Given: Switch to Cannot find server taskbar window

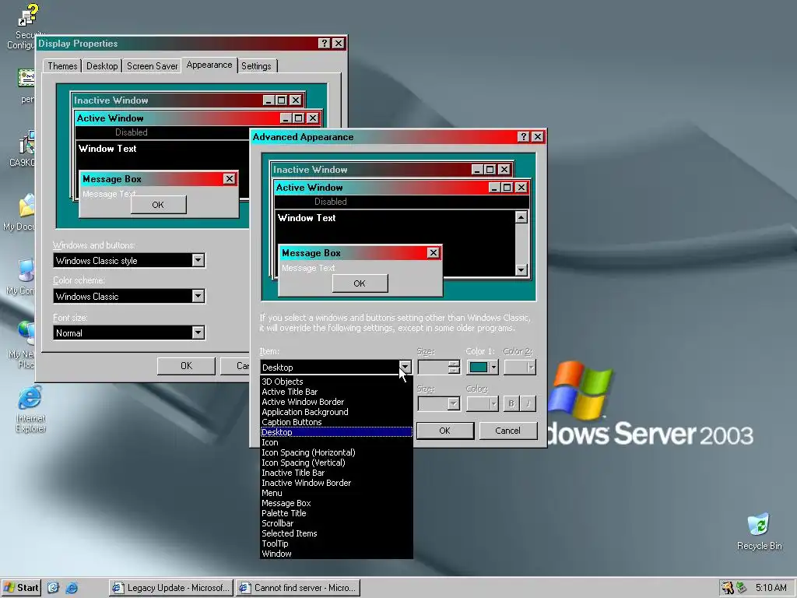Looking at the screenshot, I should 298,588.
